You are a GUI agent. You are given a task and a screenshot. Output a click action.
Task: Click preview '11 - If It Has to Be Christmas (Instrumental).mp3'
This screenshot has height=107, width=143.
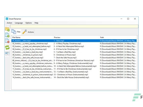[x=73, y=69]
